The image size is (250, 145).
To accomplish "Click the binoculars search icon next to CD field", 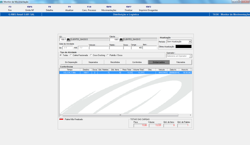I will click(x=68, y=39).
